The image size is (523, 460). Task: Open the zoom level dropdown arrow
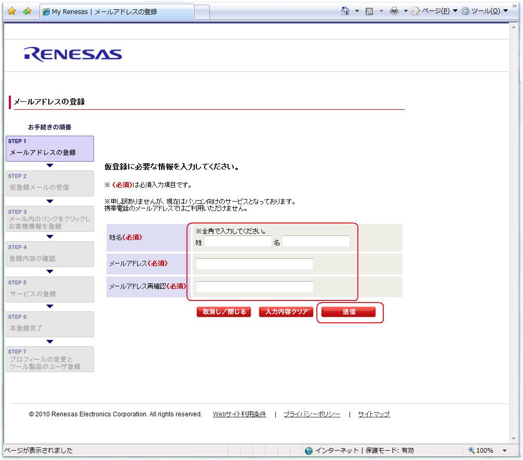(504, 451)
